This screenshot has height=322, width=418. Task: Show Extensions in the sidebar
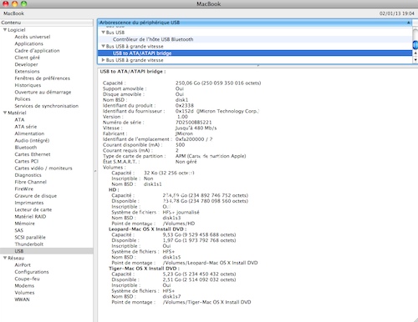tap(27, 71)
